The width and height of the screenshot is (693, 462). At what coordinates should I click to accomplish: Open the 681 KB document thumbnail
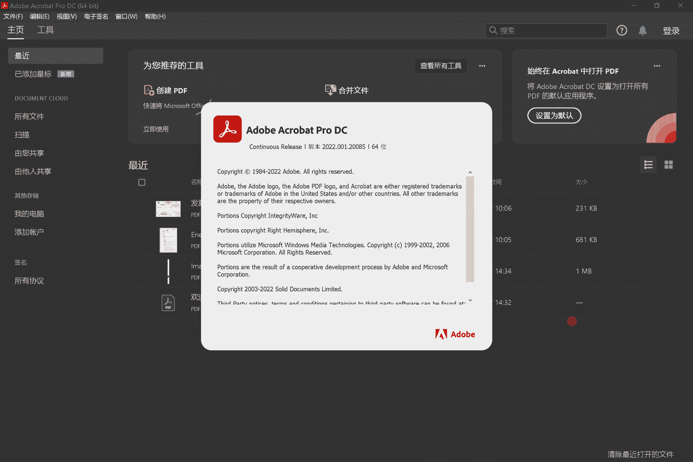click(x=168, y=240)
